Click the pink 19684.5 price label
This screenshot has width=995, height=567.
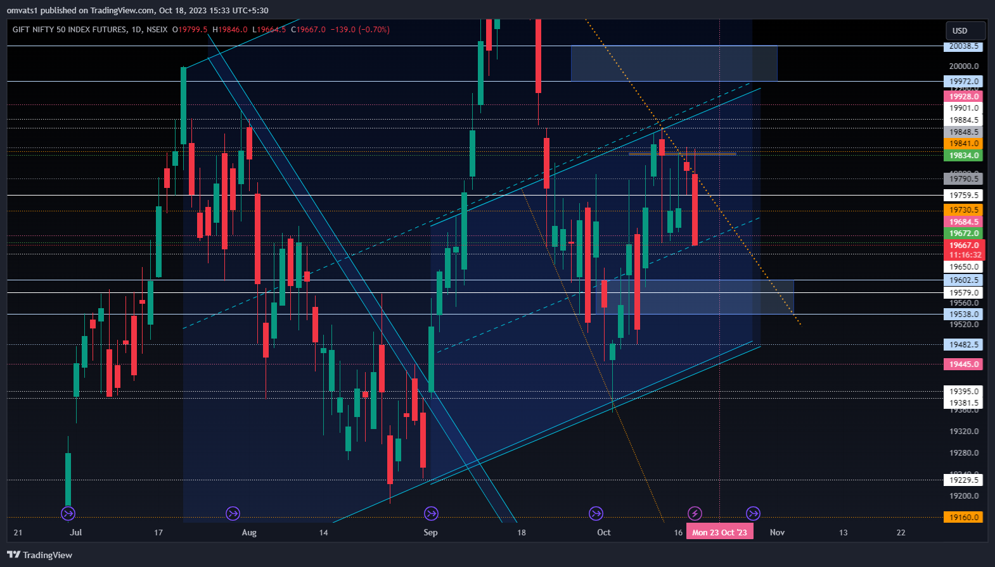tap(963, 221)
